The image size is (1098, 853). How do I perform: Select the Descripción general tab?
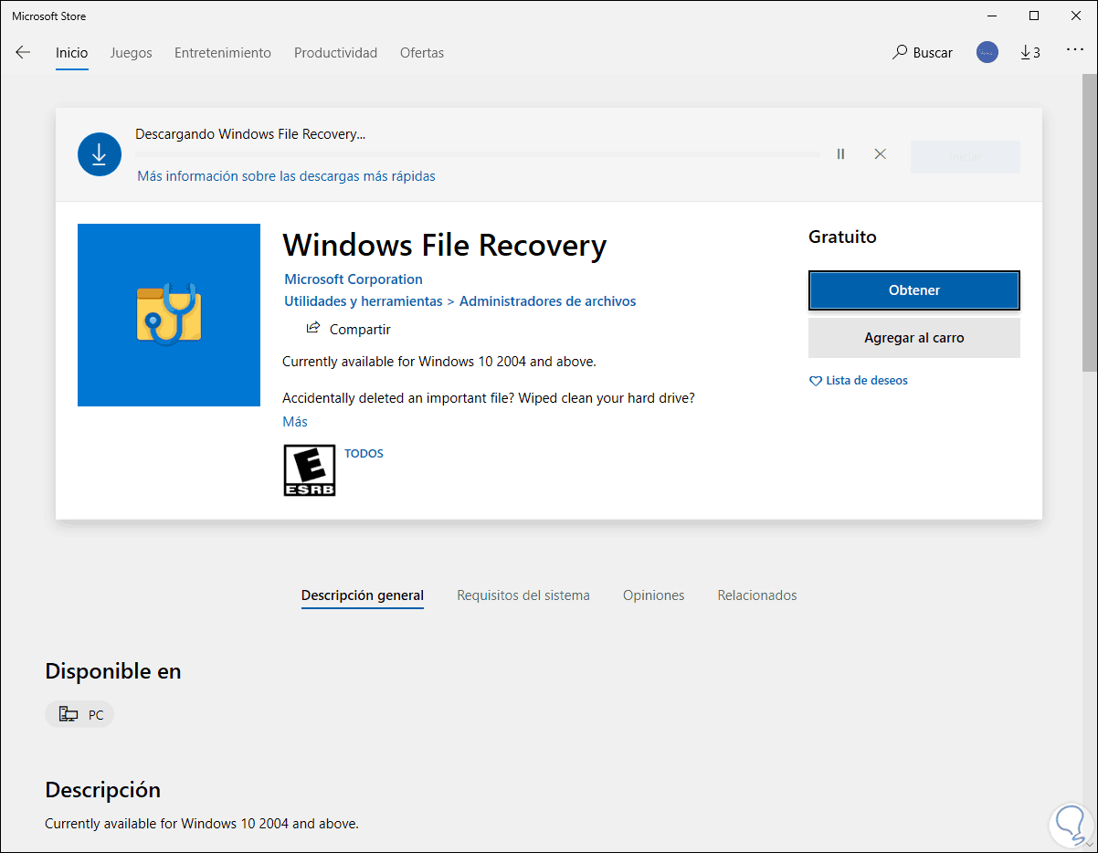tap(363, 595)
